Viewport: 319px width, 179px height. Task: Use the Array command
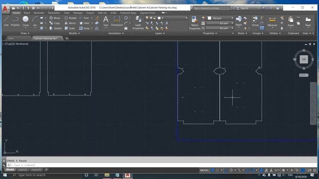[84, 28]
